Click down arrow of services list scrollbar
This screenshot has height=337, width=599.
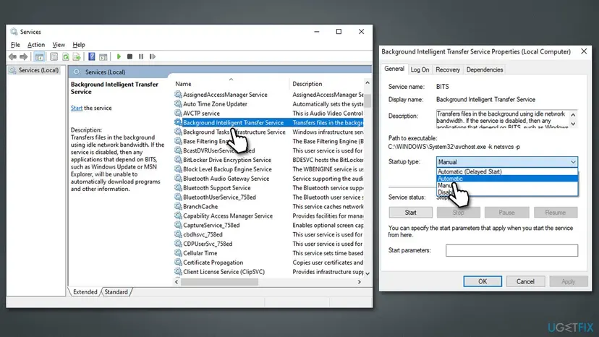pyautogui.click(x=368, y=273)
